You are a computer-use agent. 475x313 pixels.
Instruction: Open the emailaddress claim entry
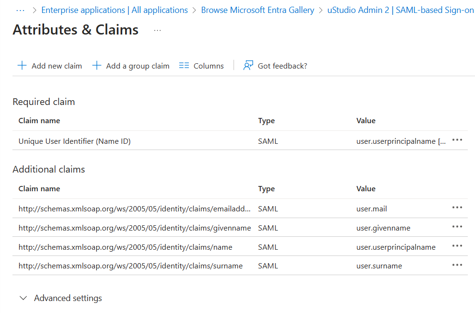coord(134,209)
